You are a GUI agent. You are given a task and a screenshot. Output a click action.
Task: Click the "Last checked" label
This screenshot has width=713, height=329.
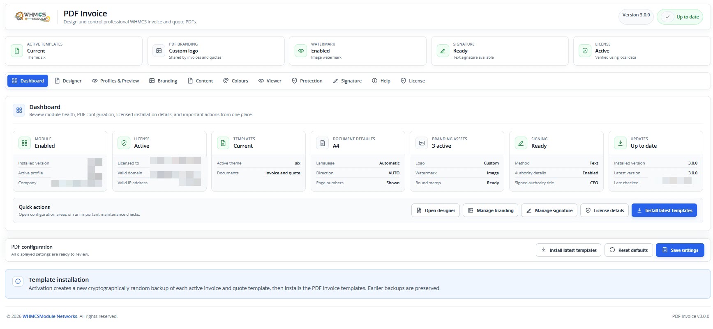[x=626, y=183]
